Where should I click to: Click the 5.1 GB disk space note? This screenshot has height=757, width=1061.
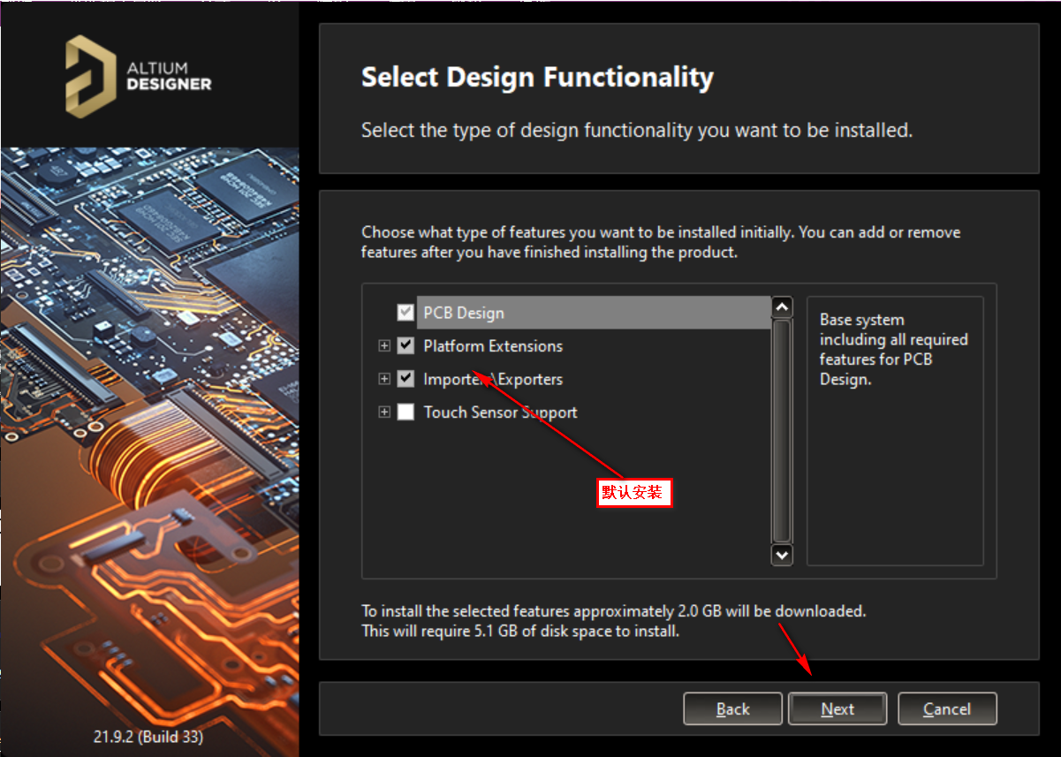[520, 632]
